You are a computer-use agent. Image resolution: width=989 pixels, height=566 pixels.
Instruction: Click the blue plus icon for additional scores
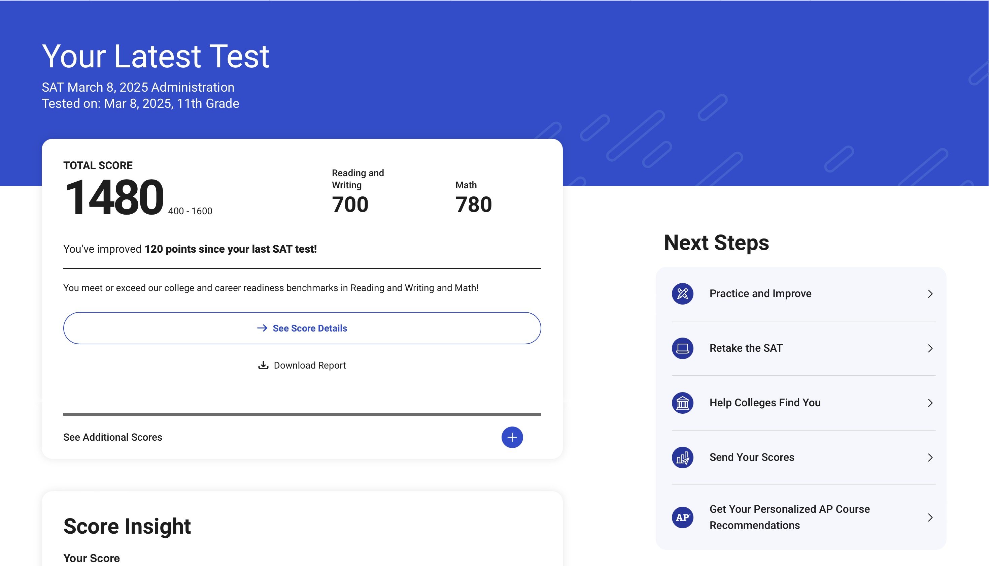(x=512, y=437)
